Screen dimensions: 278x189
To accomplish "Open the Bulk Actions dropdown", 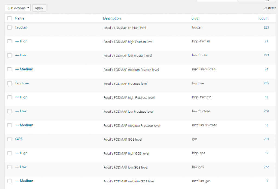I will [17, 8].
